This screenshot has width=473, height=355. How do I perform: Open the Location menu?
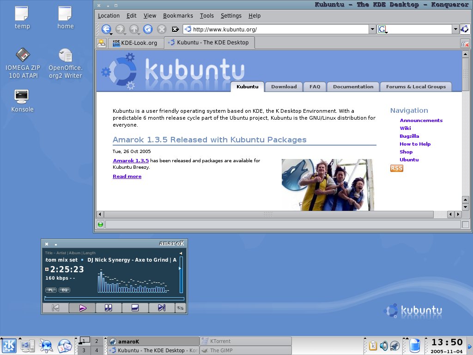point(109,16)
